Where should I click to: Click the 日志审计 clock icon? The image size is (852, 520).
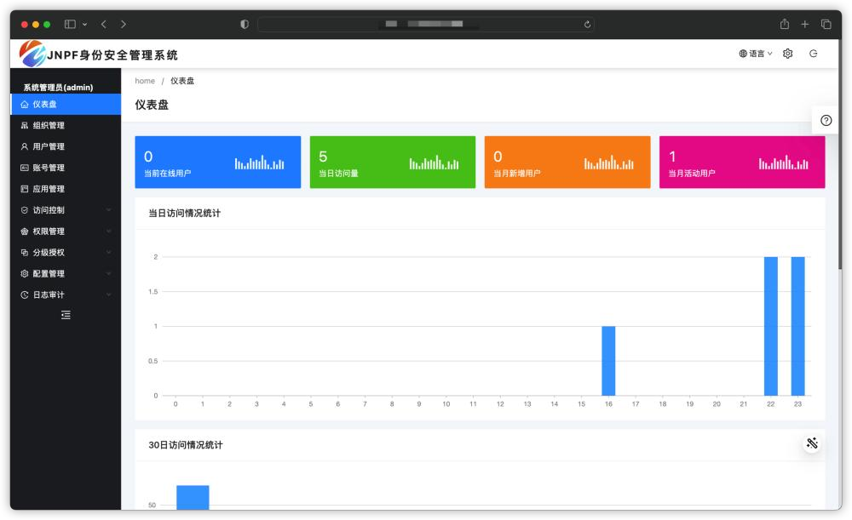tap(25, 294)
